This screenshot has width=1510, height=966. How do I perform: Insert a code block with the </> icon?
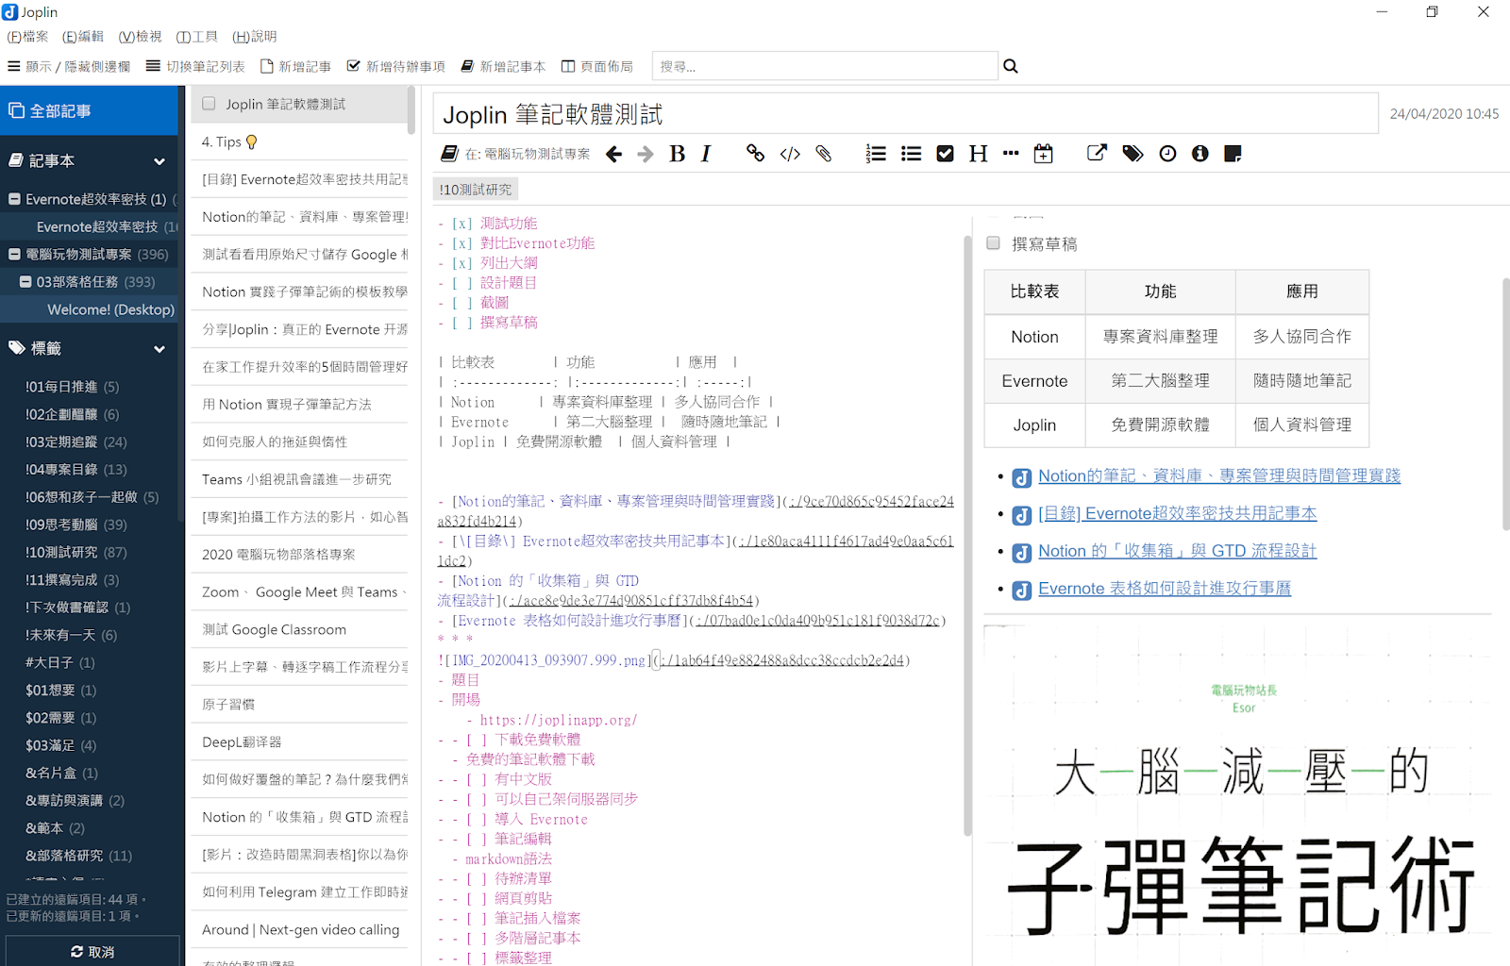pos(790,154)
